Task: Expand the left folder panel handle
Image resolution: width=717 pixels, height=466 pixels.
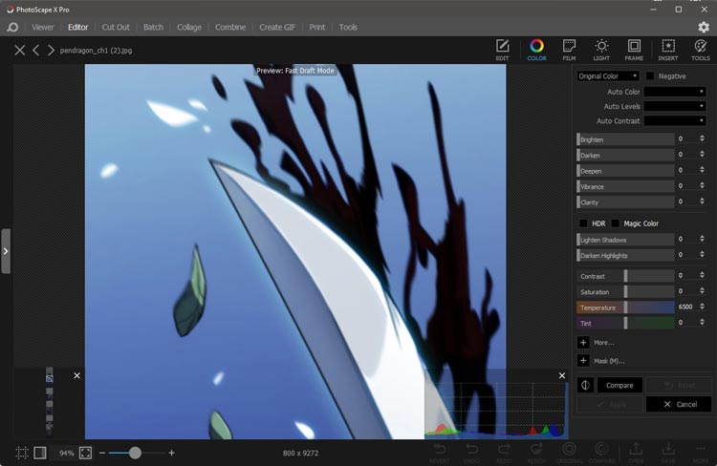Action: pyautogui.click(x=6, y=251)
